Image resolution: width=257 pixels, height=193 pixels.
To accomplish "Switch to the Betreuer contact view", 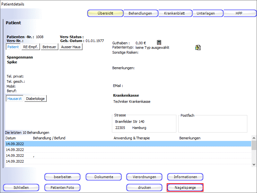I will [49, 47].
